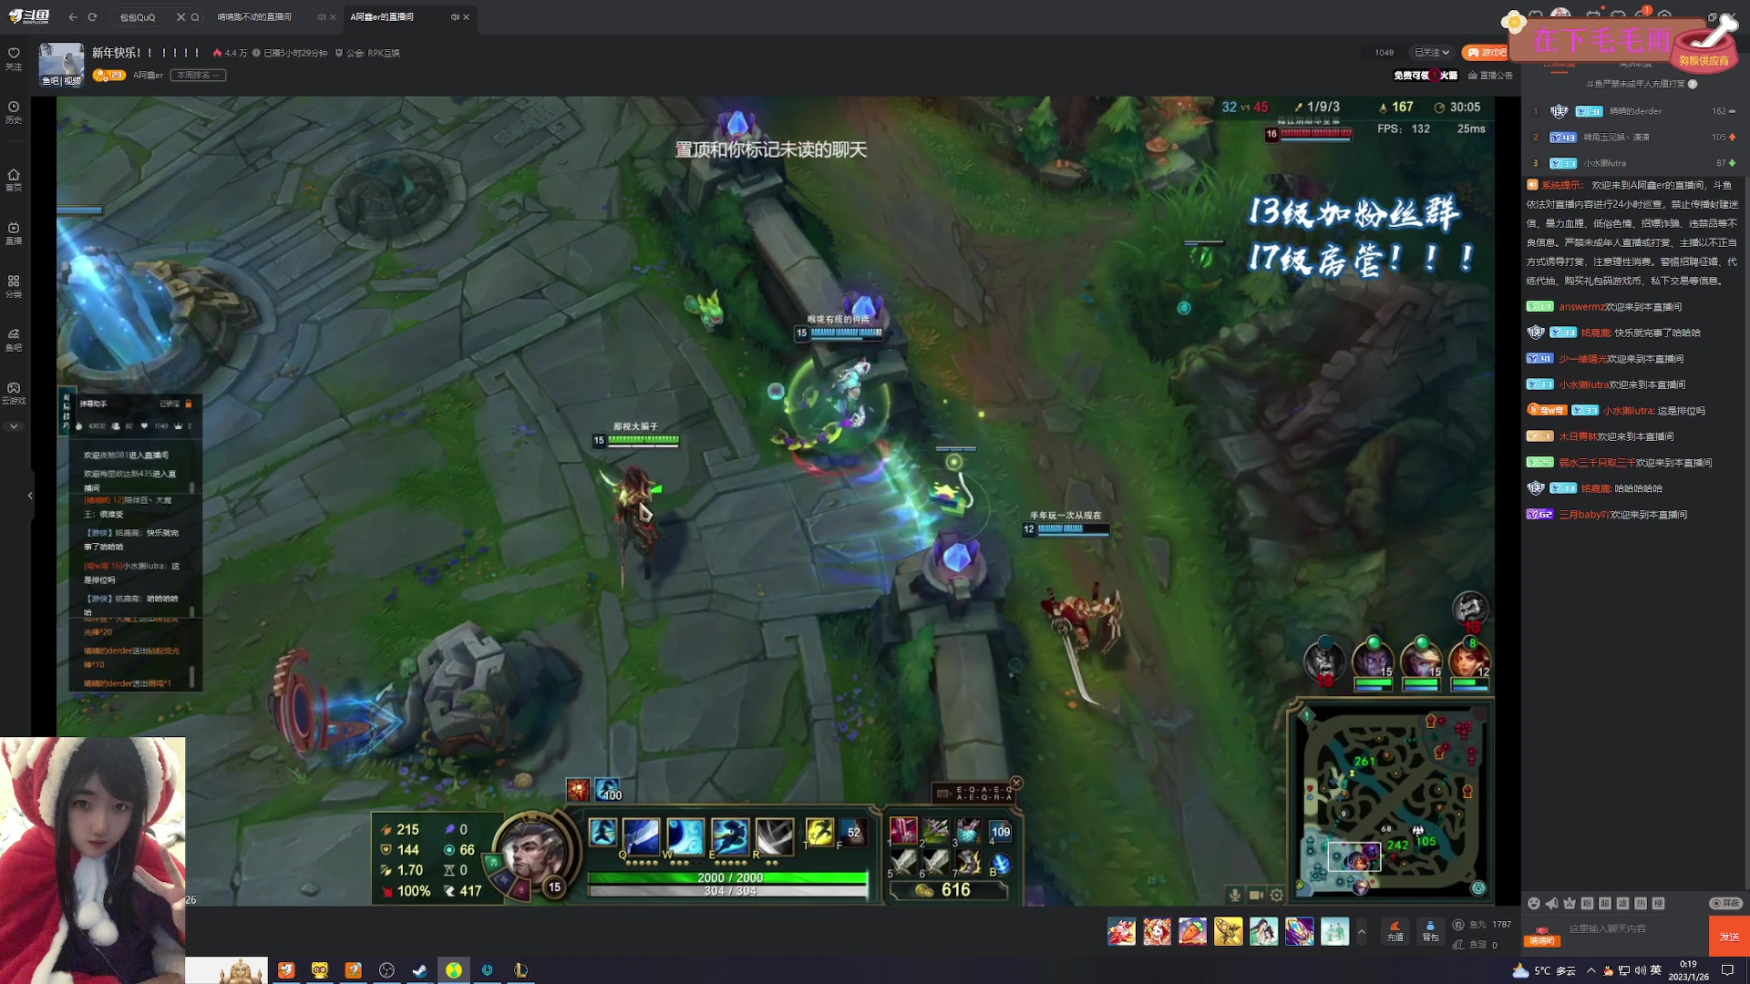The image size is (1750, 984).
Task: Select the 晴晴哟 fan badge selector
Action: click(1542, 936)
